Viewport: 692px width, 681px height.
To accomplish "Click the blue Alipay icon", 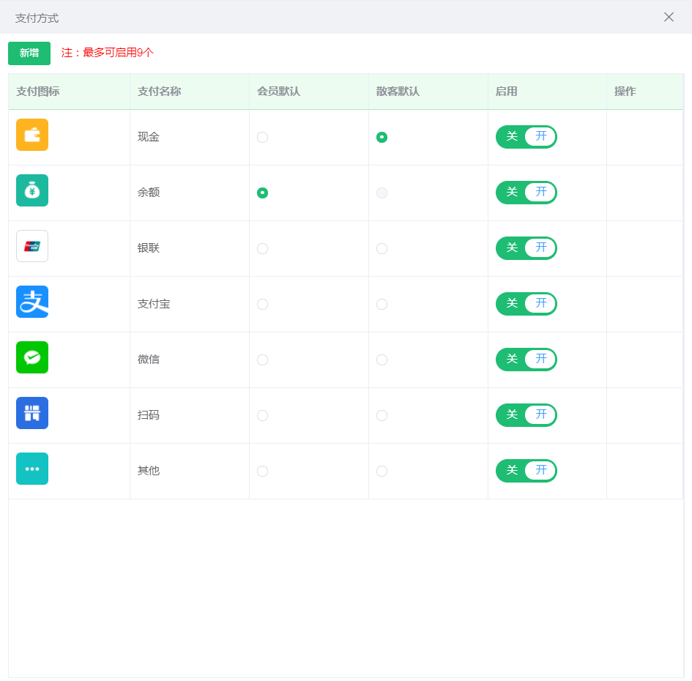I will point(32,302).
